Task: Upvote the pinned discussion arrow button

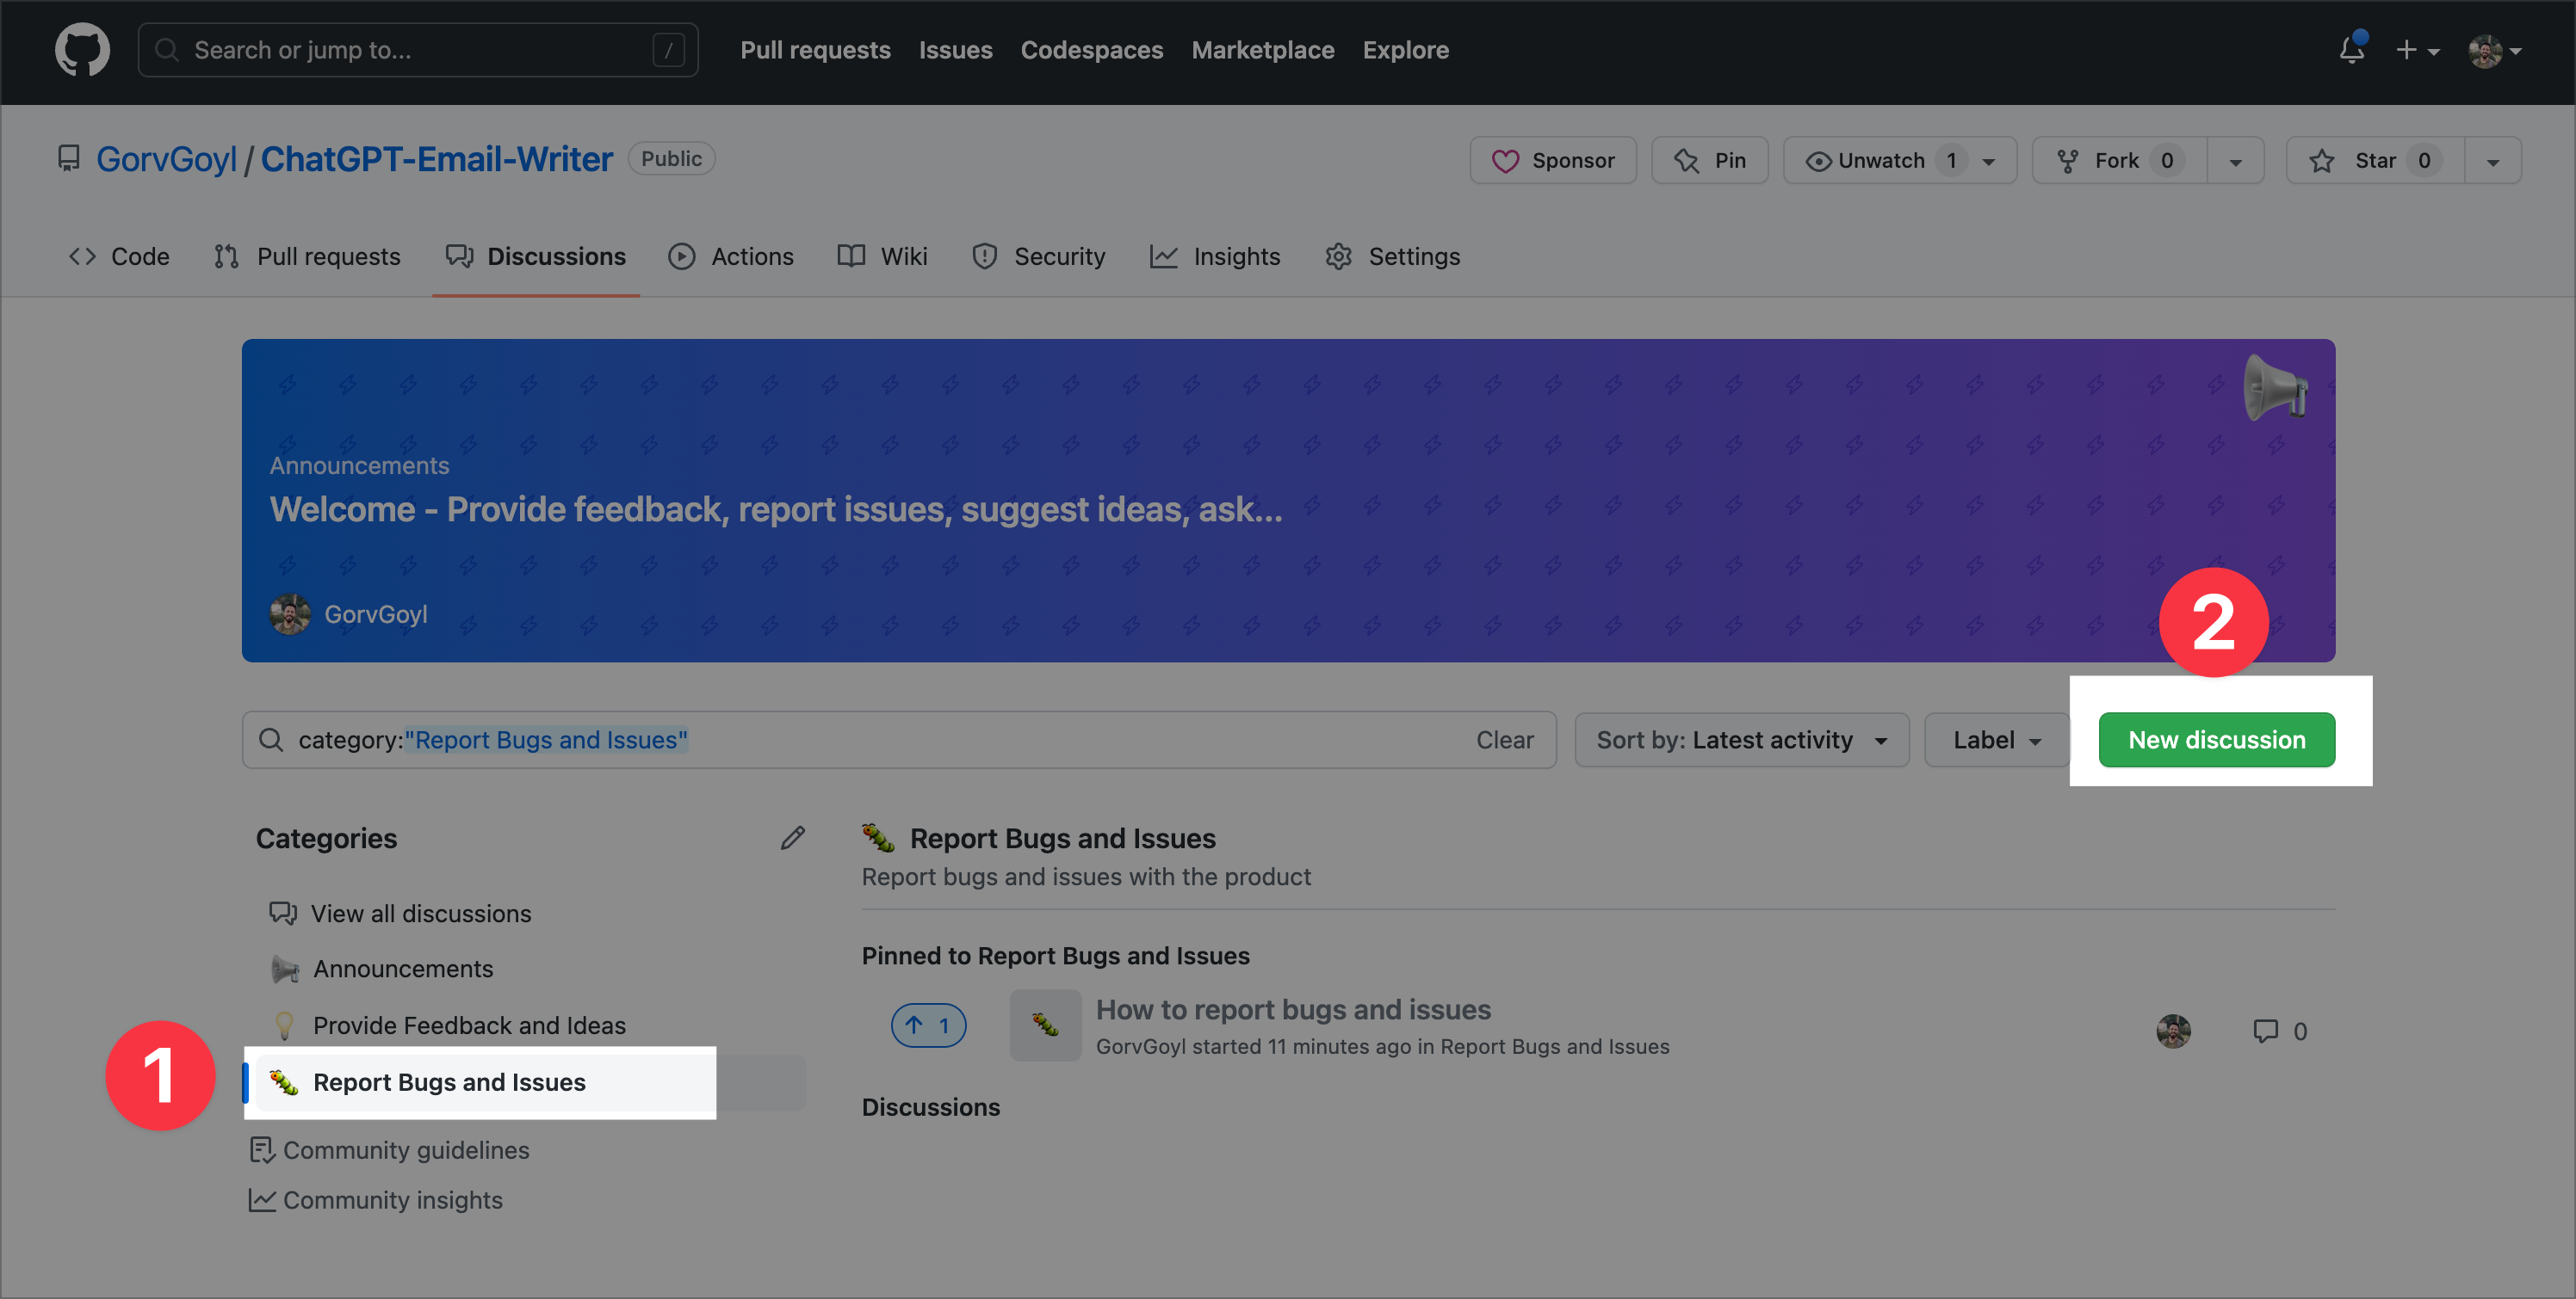Action: pyautogui.click(x=928, y=1025)
